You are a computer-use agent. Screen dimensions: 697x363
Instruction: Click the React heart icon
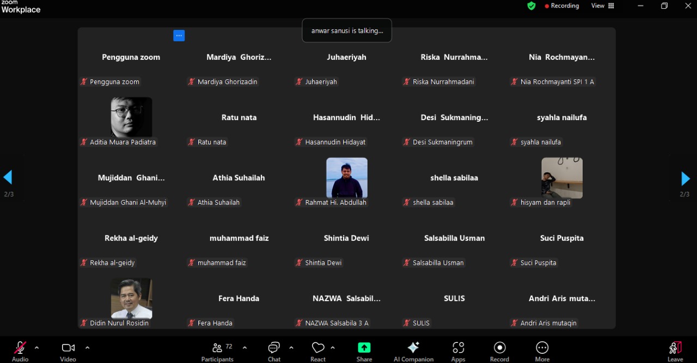pyautogui.click(x=318, y=348)
